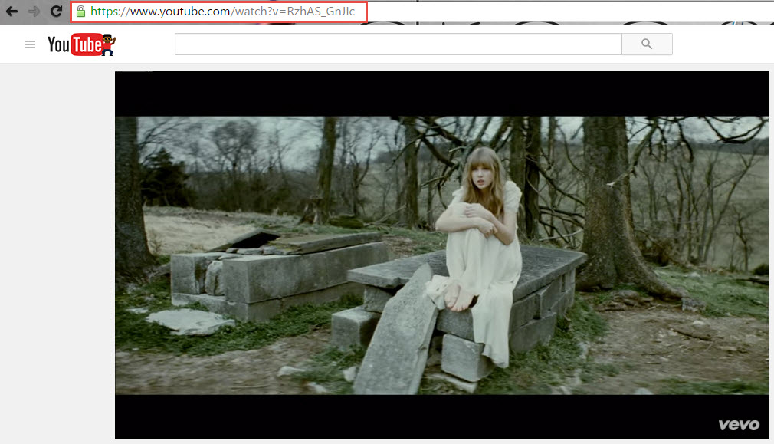Image resolution: width=774 pixels, height=444 pixels.
Task: Click the video player to toggle playback
Action: pos(441,255)
